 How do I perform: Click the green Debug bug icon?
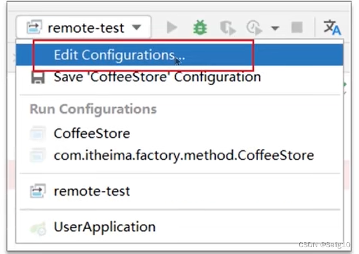point(200,28)
